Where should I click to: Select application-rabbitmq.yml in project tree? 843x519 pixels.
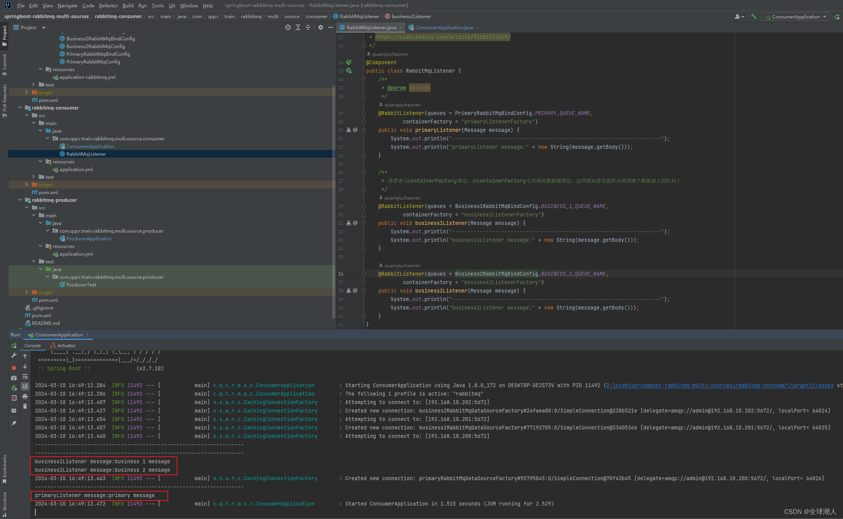point(88,77)
